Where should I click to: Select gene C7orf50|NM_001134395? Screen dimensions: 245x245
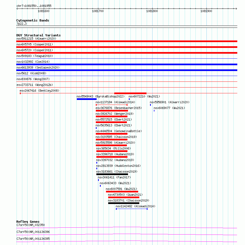pos(33,239)
